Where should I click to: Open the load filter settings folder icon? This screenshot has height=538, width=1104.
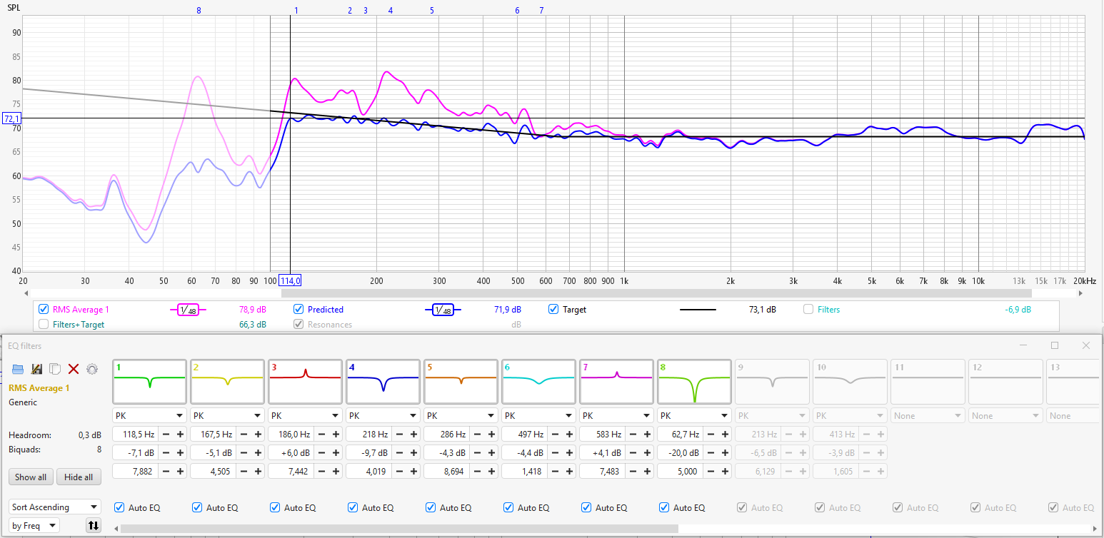pyautogui.click(x=18, y=369)
